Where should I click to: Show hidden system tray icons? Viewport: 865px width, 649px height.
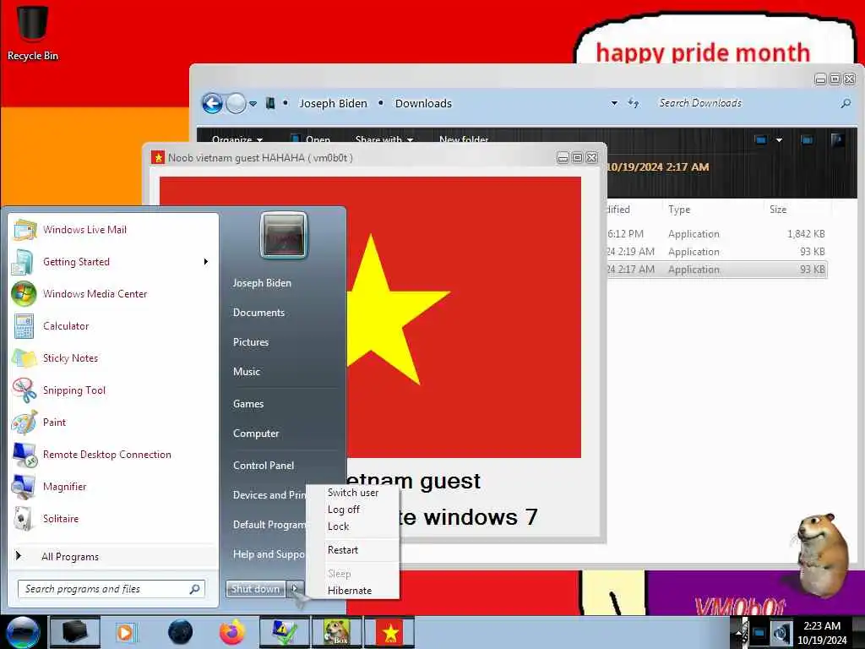[x=740, y=632]
